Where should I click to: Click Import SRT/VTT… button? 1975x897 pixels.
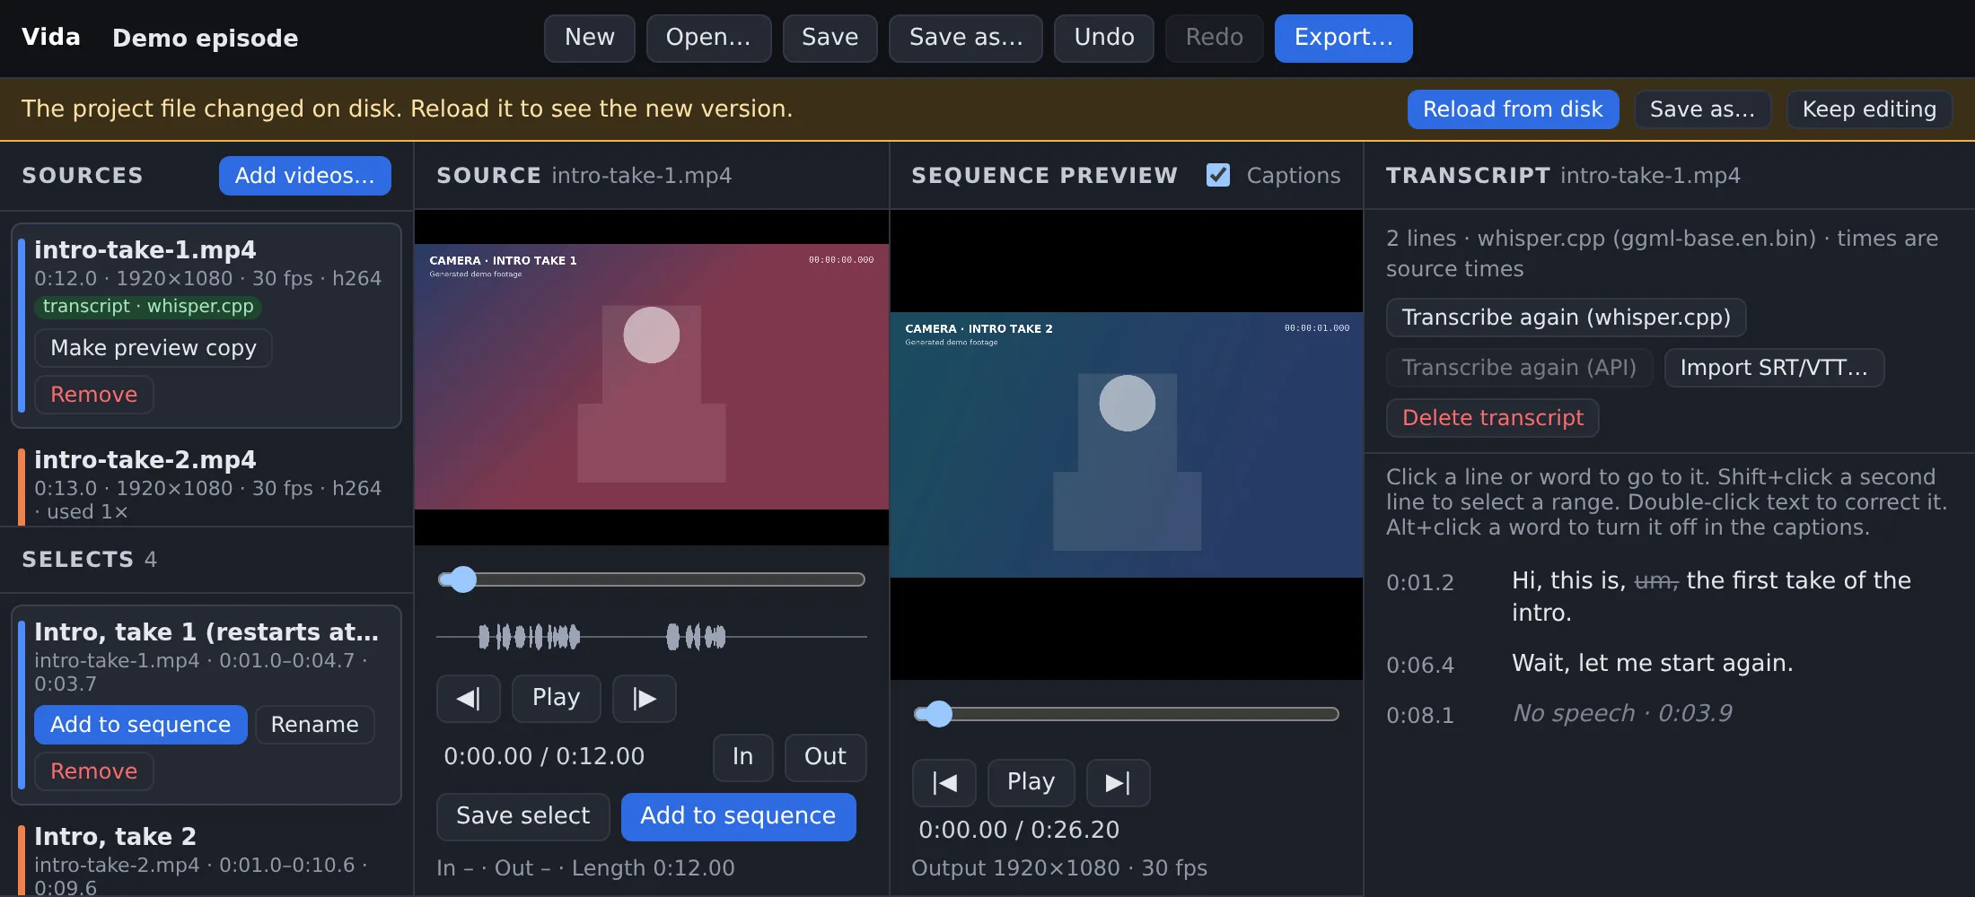pyautogui.click(x=1774, y=368)
